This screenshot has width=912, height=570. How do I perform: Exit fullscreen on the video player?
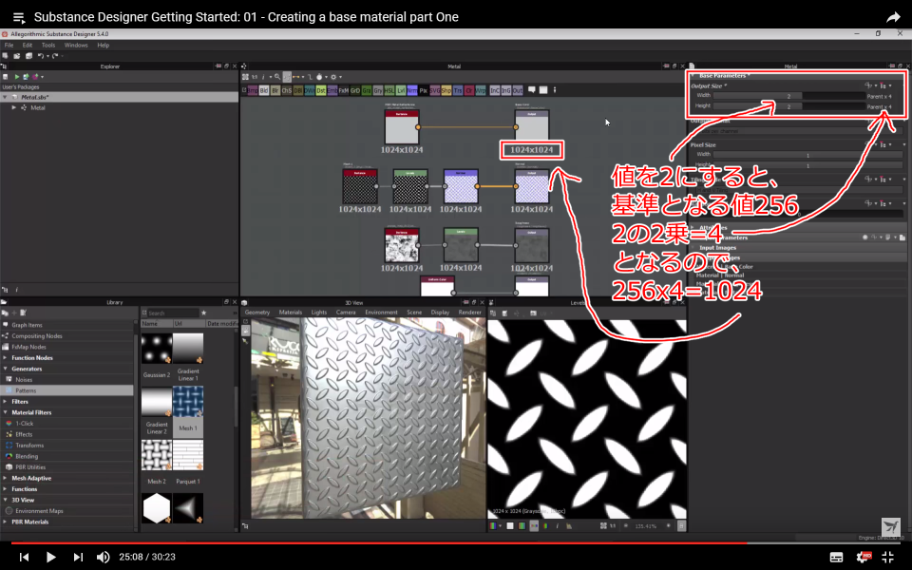[887, 557]
